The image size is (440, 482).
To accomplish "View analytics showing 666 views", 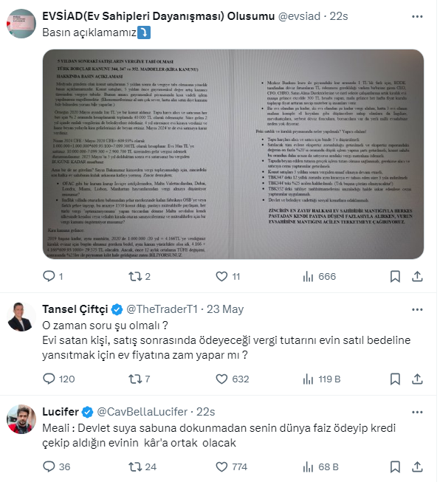I will point(319,276).
